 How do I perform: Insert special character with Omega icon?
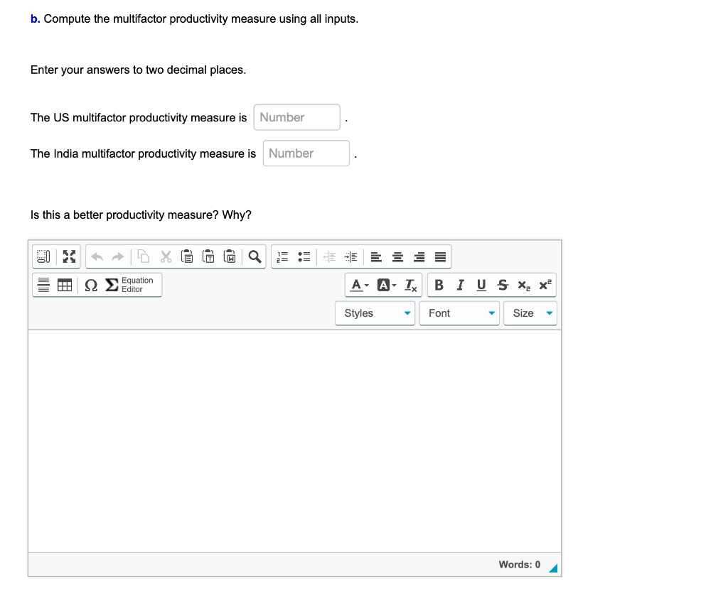click(91, 285)
